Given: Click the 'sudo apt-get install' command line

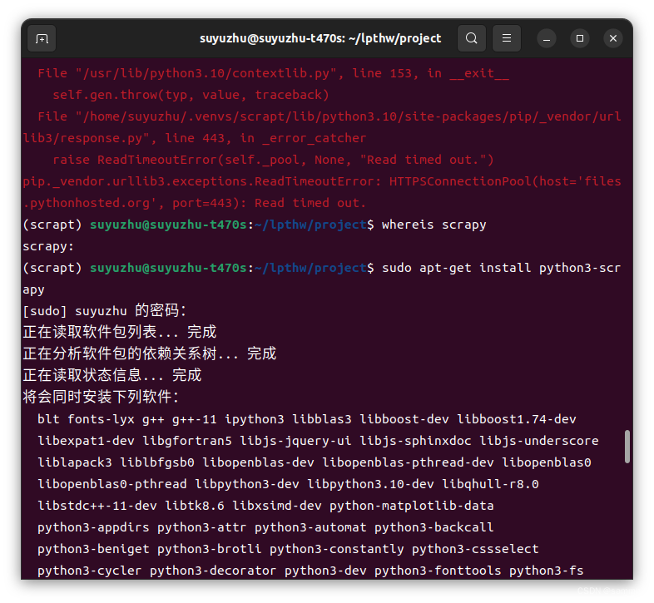Looking at the screenshot, I should (322, 278).
